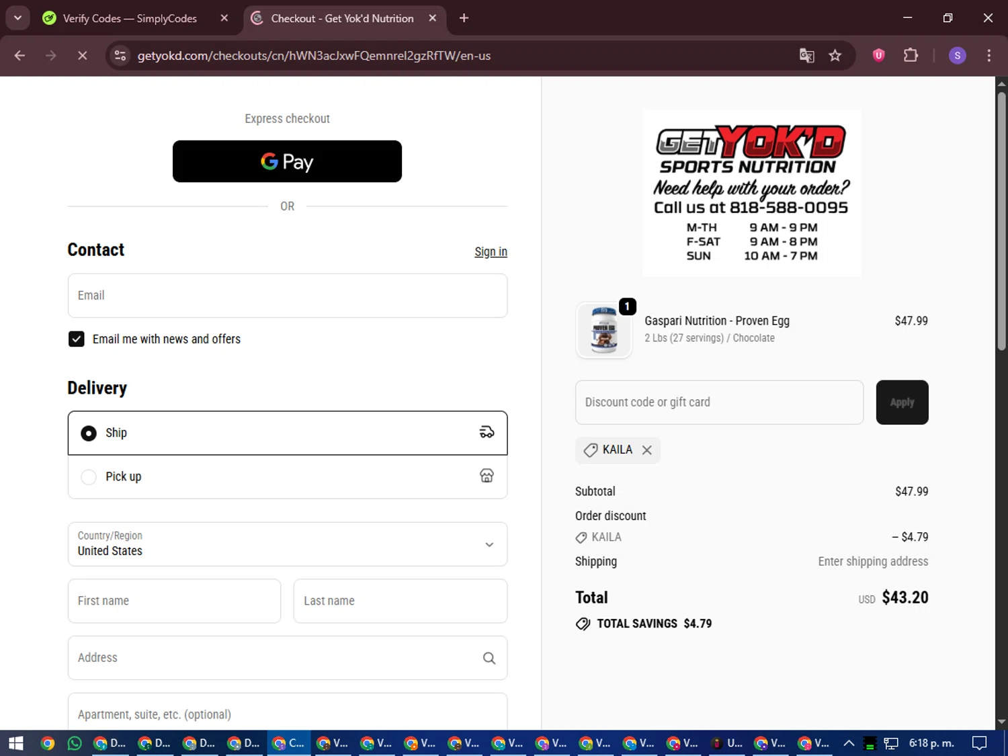Click the store icon in Pick up row

487,476
